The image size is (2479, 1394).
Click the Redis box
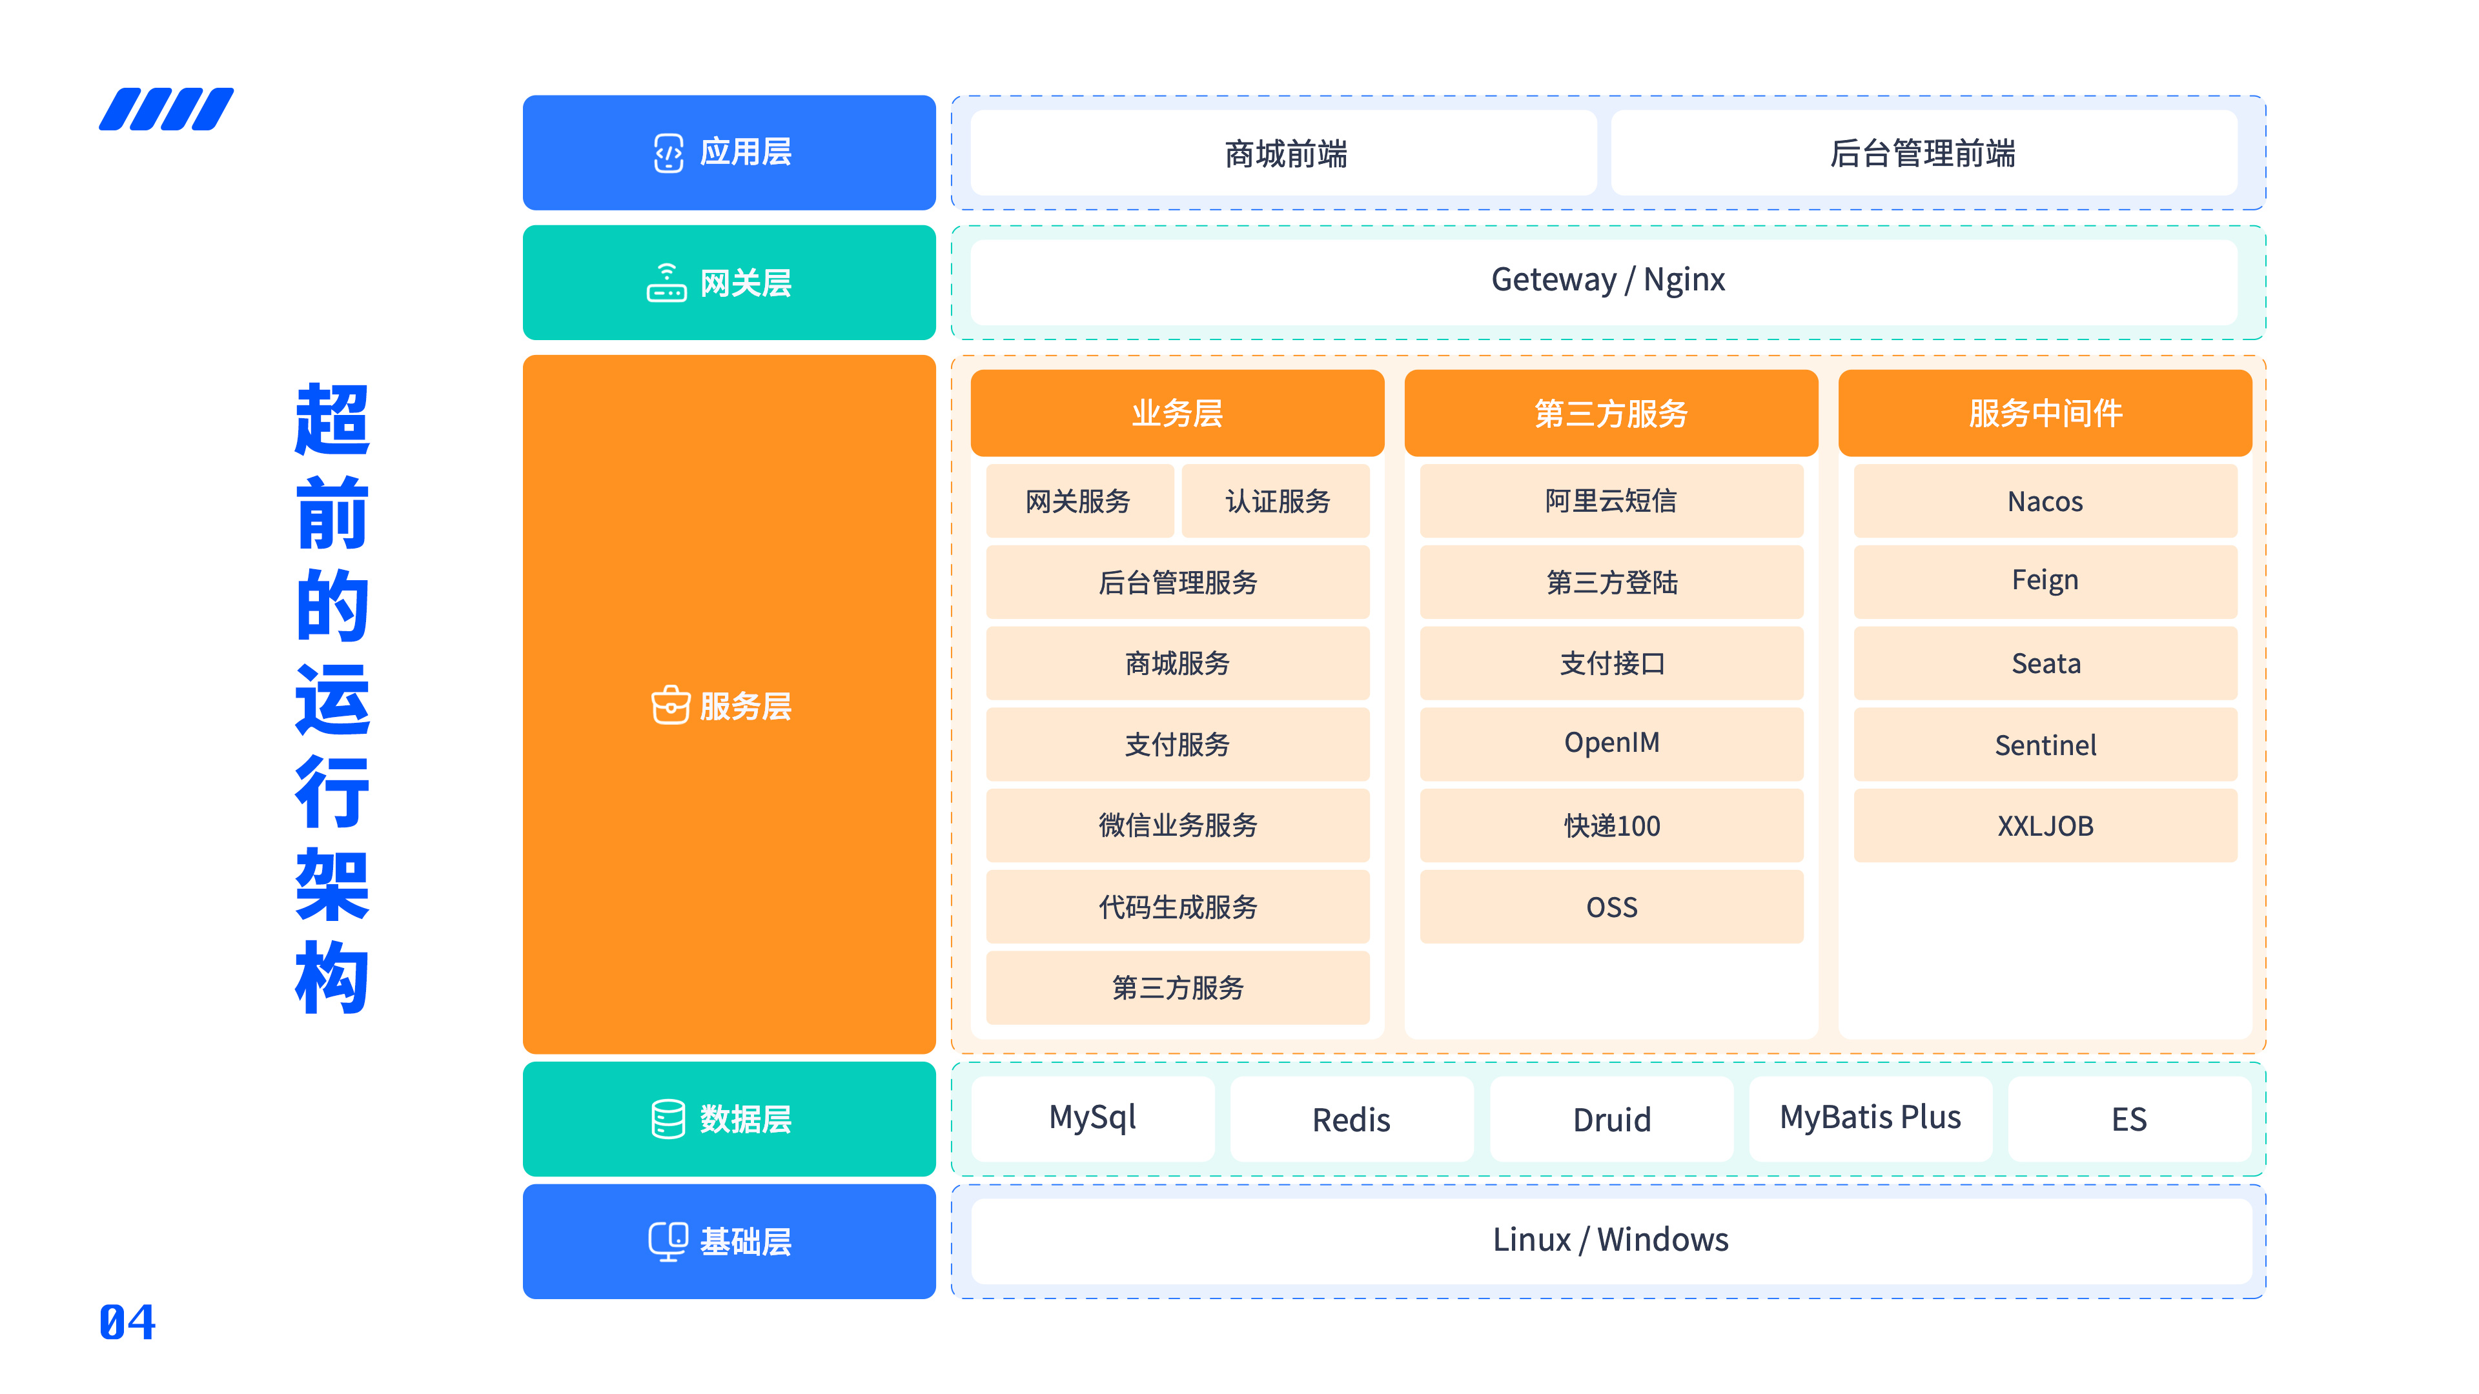coord(1352,1119)
